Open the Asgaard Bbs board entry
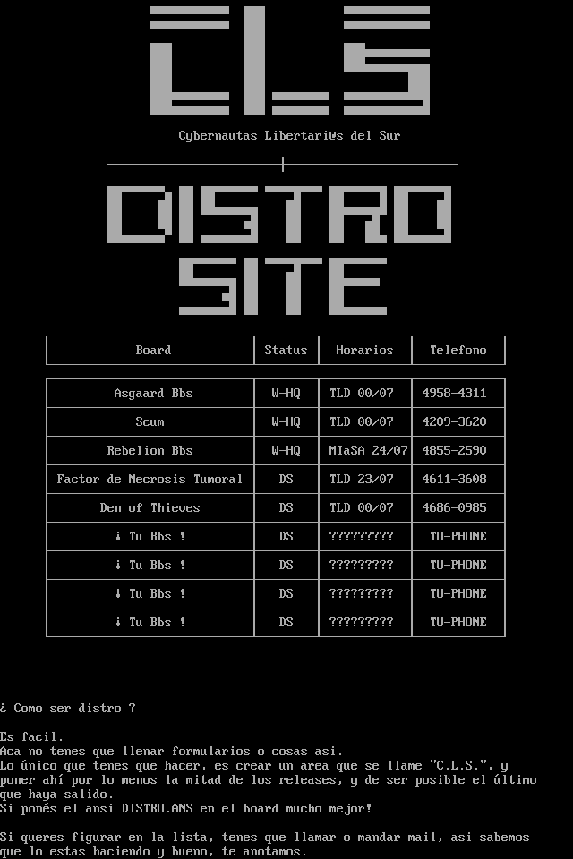 (x=153, y=394)
